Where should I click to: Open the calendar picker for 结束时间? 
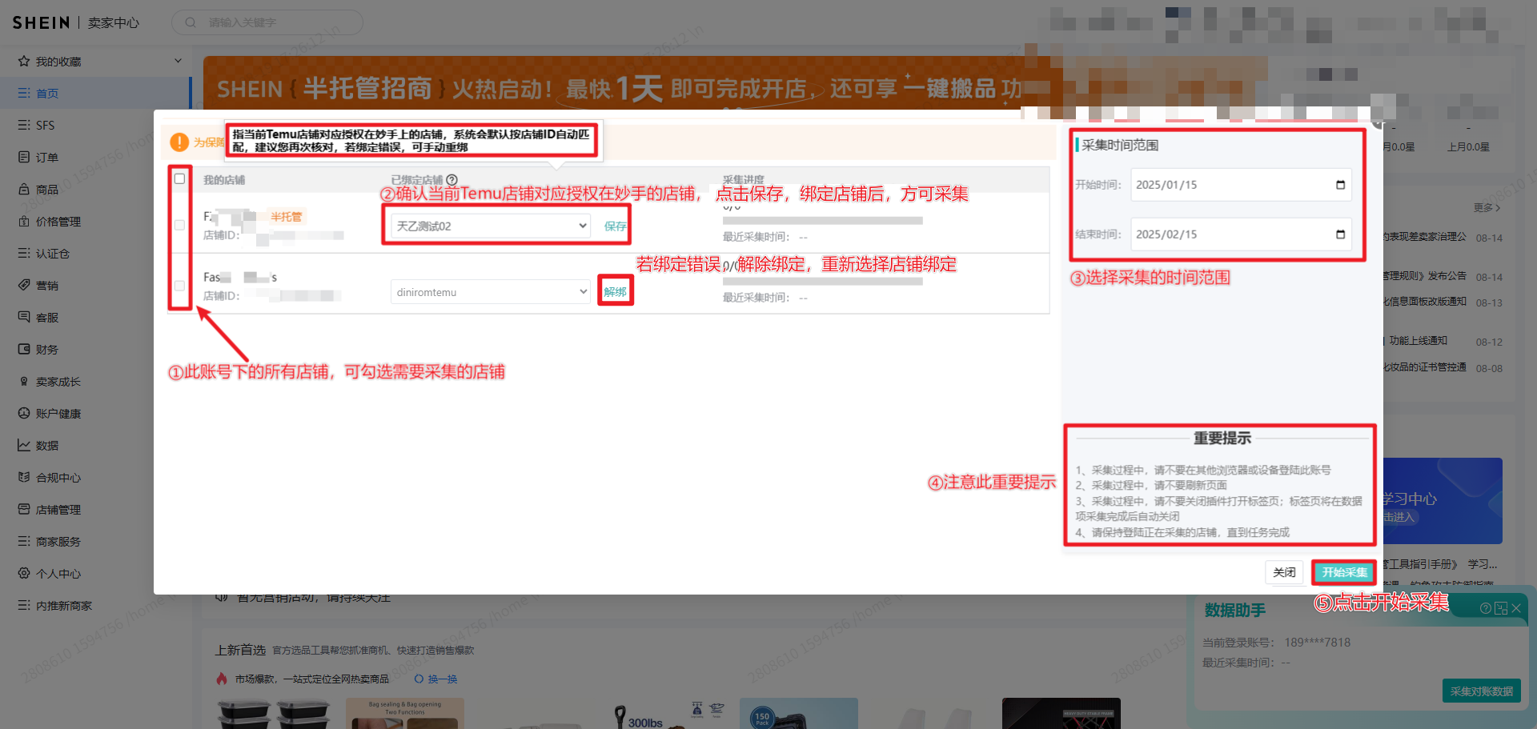click(x=1340, y=234)
